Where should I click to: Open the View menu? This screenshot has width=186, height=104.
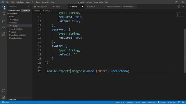[x=28, y=2]
